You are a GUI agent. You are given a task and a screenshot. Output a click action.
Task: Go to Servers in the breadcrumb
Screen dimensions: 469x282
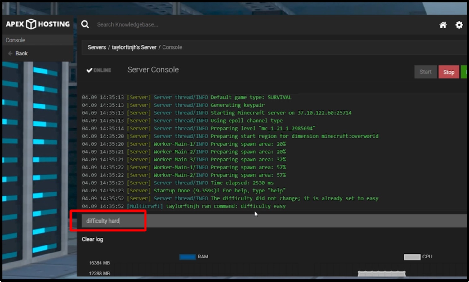click(x=96, y=47)
